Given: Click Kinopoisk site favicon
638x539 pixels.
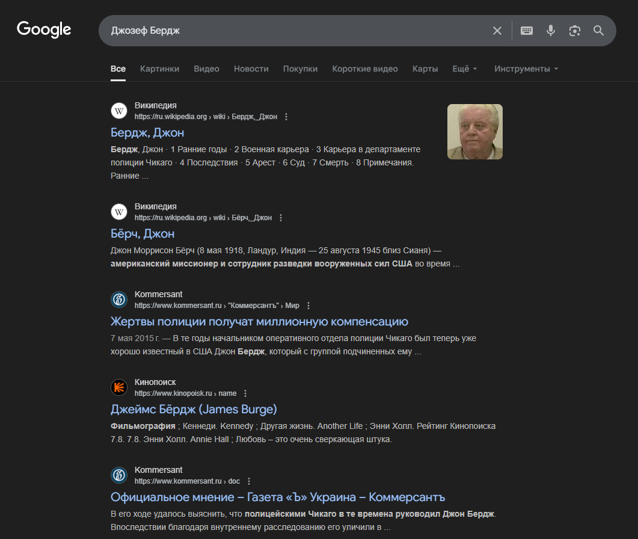Looking at the screenshot, I should click(x=119, y=387).
